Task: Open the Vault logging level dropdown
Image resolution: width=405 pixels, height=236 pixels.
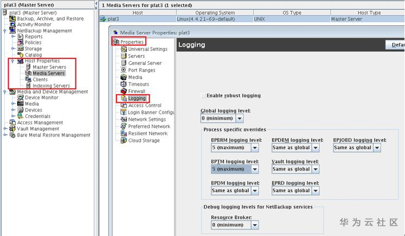Action: (316, 169)
